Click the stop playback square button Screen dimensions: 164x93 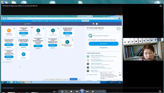[71, 91]
